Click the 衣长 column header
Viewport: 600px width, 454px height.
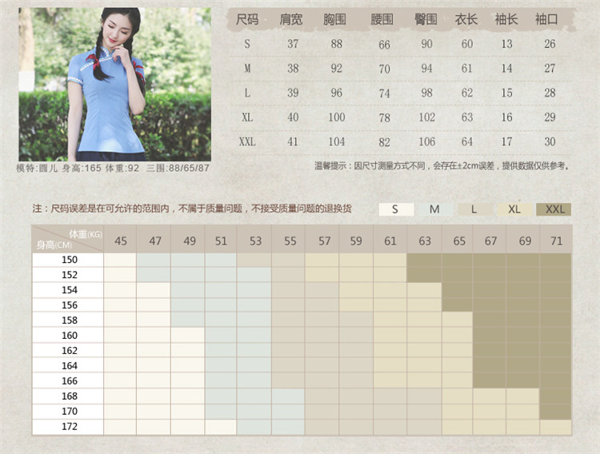(466, 19)
